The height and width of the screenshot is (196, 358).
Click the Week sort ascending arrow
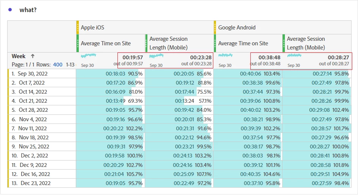[33, 56]
